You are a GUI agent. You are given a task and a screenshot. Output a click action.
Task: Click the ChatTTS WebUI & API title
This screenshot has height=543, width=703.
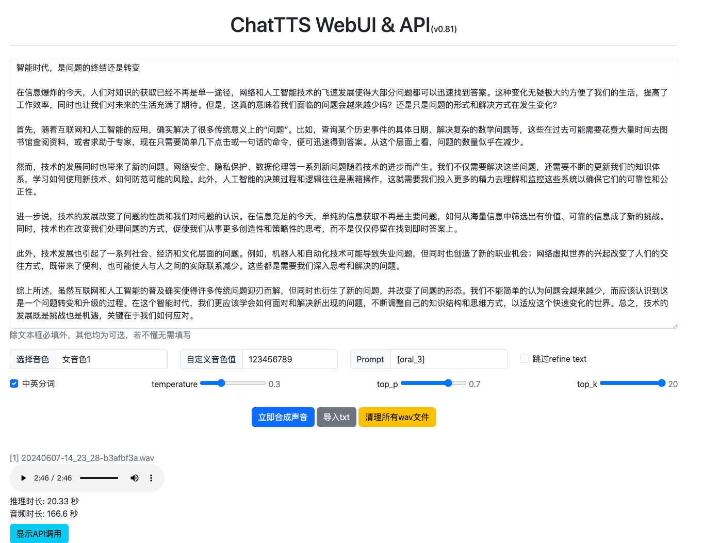pyautogui.click(x=330, y=25)
